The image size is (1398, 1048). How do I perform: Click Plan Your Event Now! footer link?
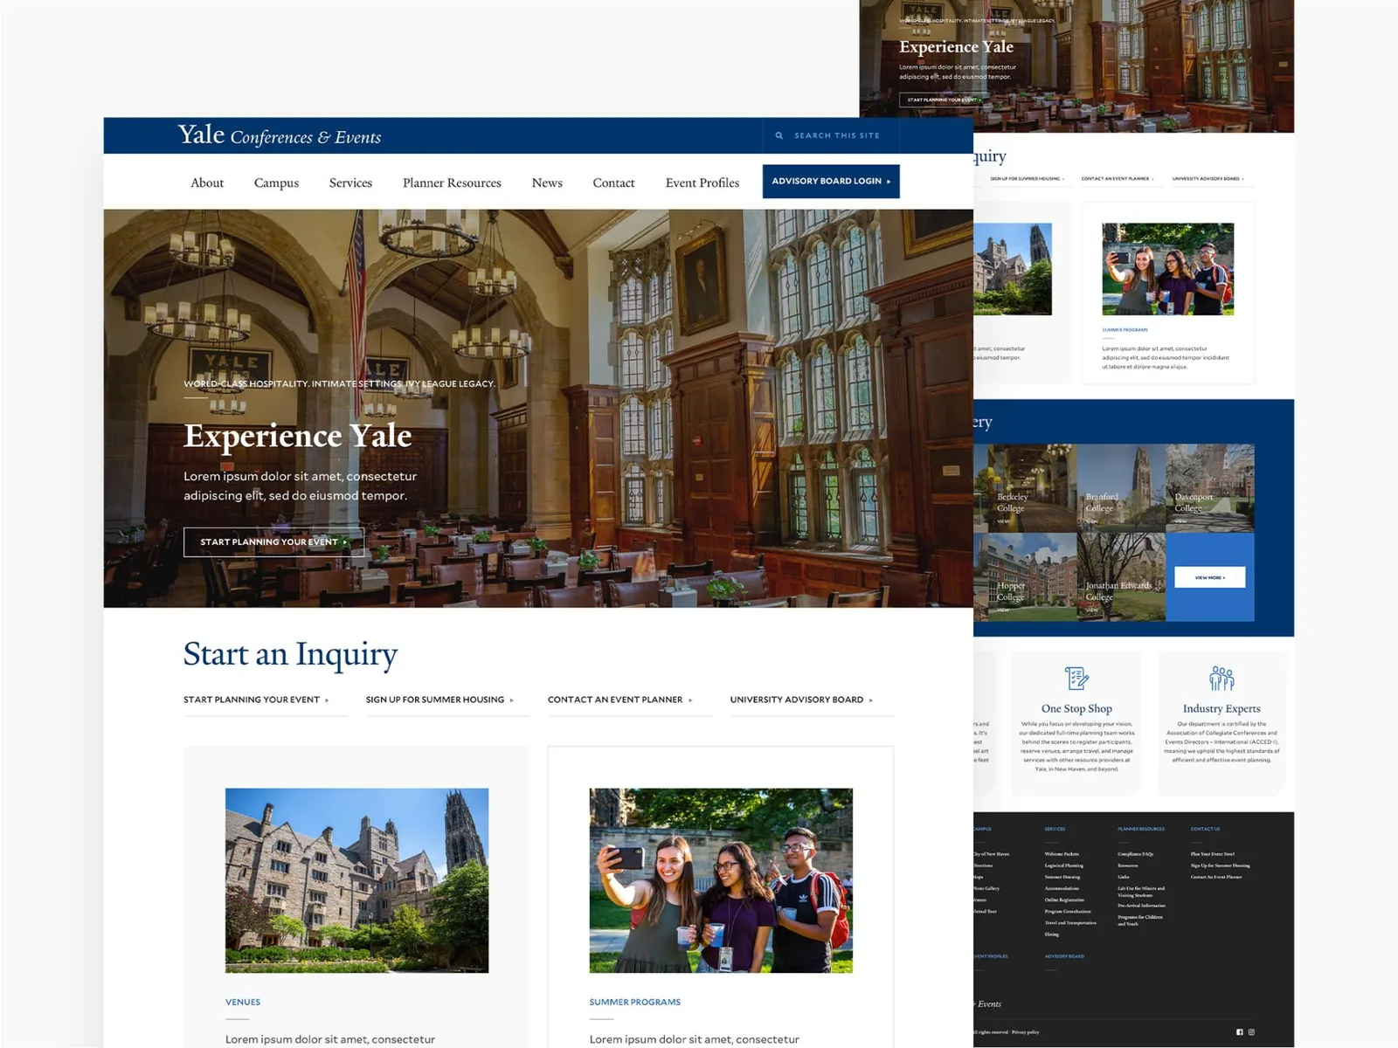tap(1213, 854)
